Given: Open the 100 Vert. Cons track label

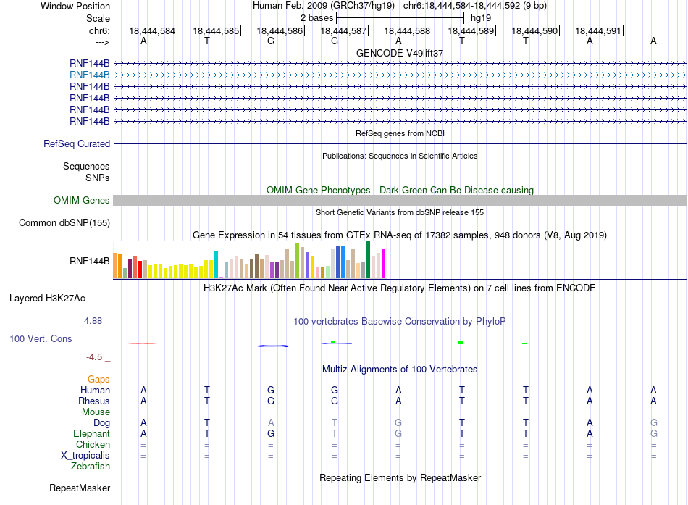Looking at the screenshot, I should (41, 338).
